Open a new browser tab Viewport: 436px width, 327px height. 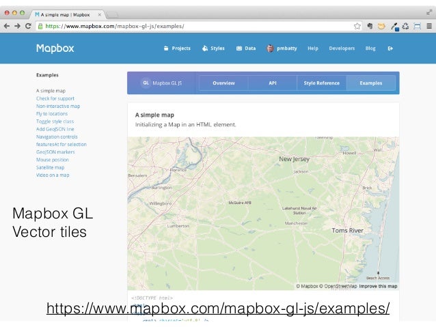pos(112,14)
